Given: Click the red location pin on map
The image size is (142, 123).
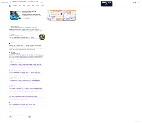Looking at the screenshot, I should (x=61, y=14).
